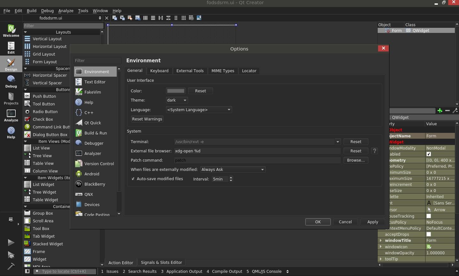The image size is (459, 276).
Task: Expand the externally modified files dropdown
Action: [x=233, y=169]
